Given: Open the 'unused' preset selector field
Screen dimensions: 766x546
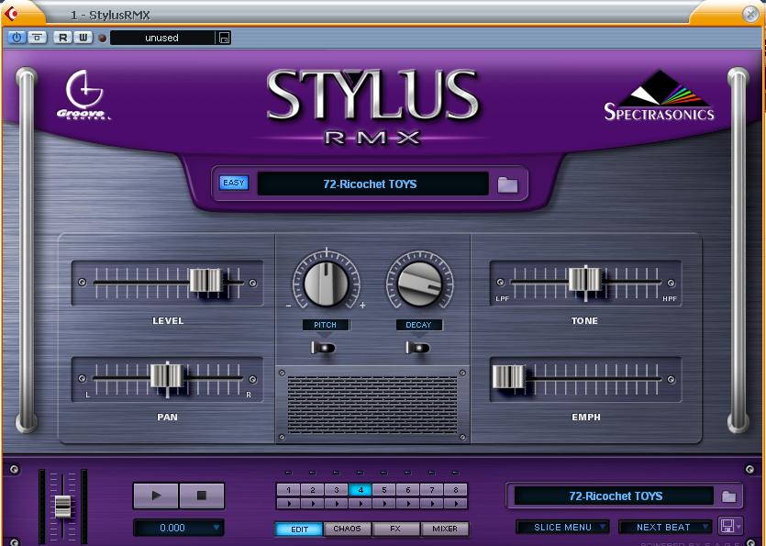Looking at the screenshot, I should coord(162,39).
